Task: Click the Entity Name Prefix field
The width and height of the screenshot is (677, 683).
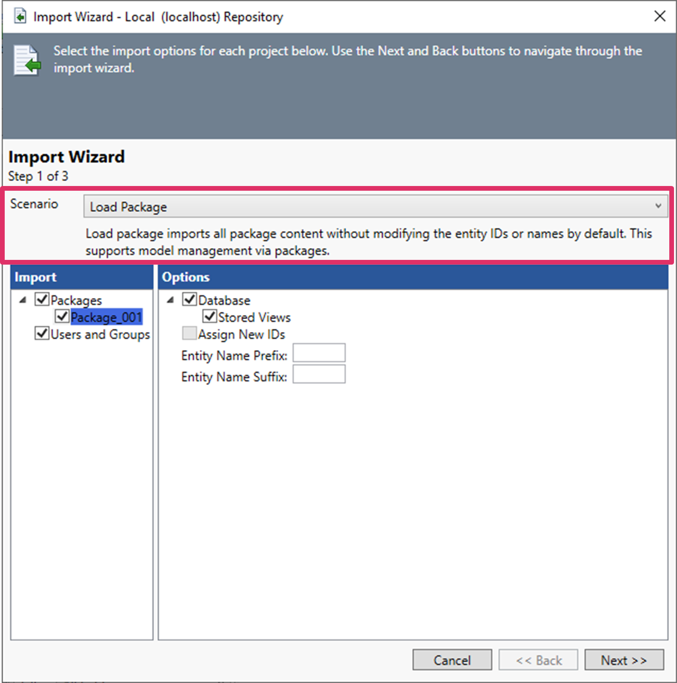Action: (319, 353)
